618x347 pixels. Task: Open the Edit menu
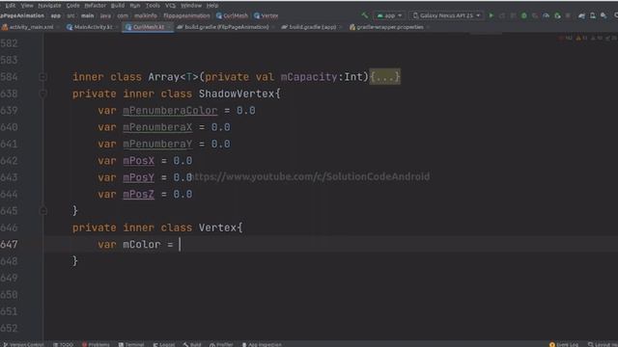click(11, 6)
